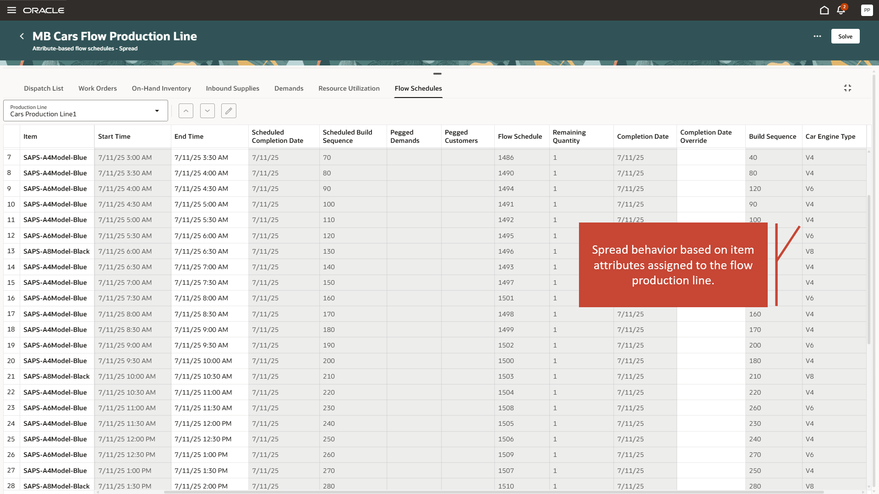Screen dimensions: 879x494
Task: Open the notifications bell
Action: (x=841, y=10)
